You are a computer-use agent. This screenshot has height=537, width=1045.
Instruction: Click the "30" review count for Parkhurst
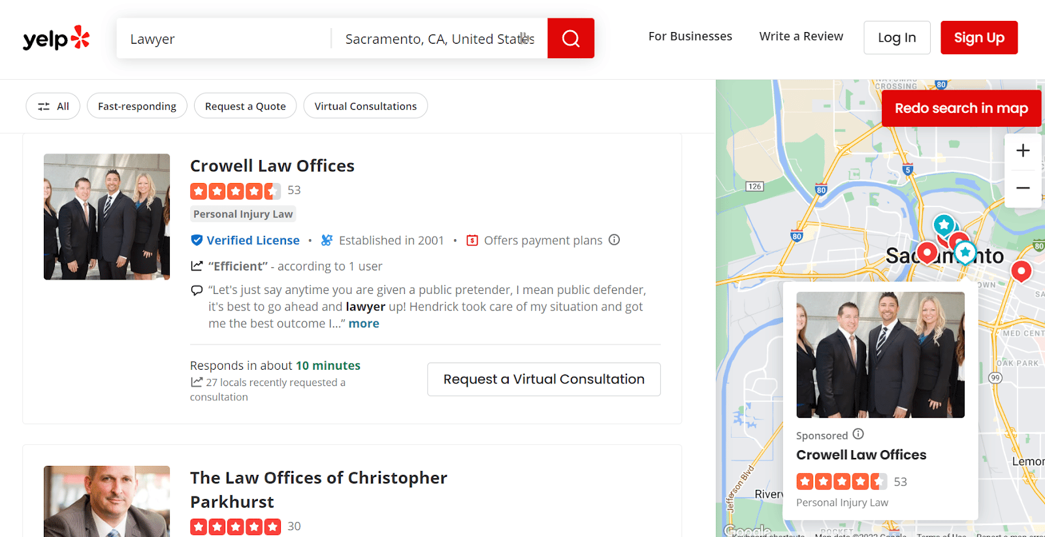(x=294, y=526)
